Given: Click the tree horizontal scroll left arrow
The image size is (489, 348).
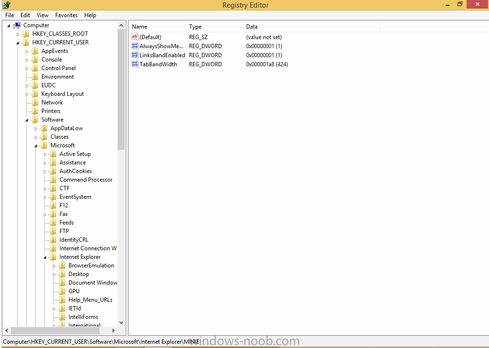Looking at the screenshot, I should pos(7,330).
